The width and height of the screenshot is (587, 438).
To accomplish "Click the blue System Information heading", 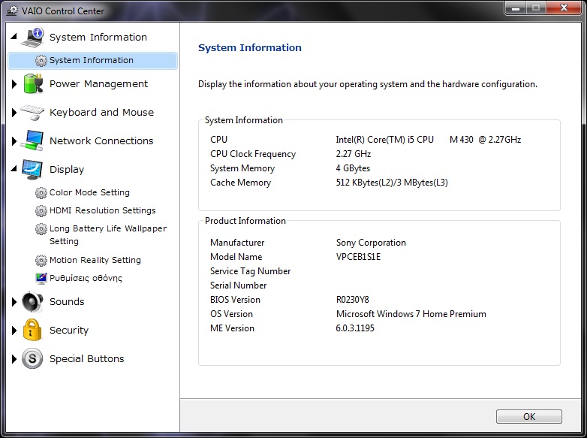I will pyautogui.click(x=250, y=47).
